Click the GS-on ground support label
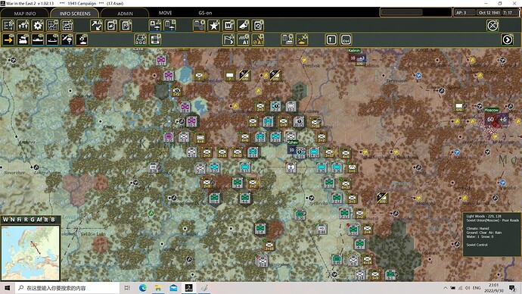Screen dimensions: 522x294 (205, 13)
